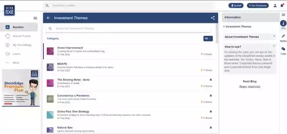This screenshot has height=134, width=287.
Task: Open the All category dropdown
Action: click(x=208, y=39)
